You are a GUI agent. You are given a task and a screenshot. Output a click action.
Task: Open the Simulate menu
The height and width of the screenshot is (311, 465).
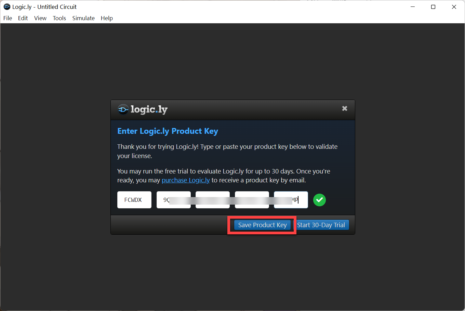83,18
